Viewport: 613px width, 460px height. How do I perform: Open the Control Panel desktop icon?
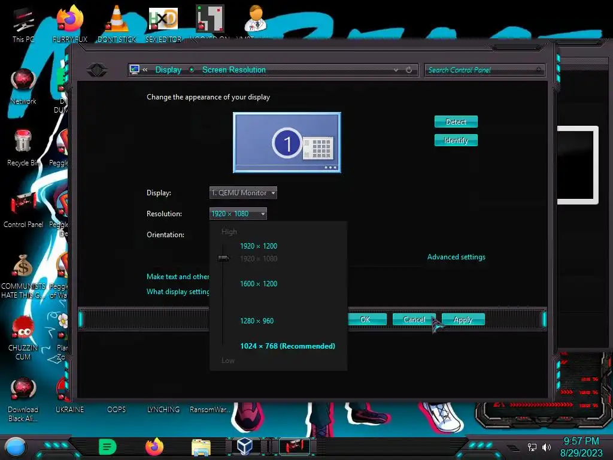(x=23, y=210)
